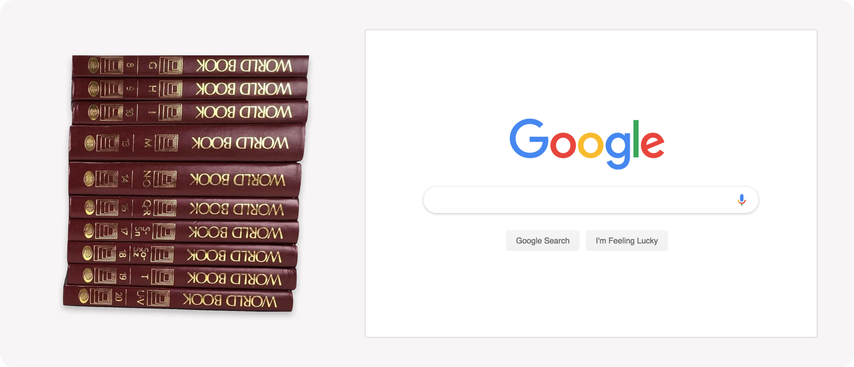Click the gold globe emblem on volume 8

(93, 66)
